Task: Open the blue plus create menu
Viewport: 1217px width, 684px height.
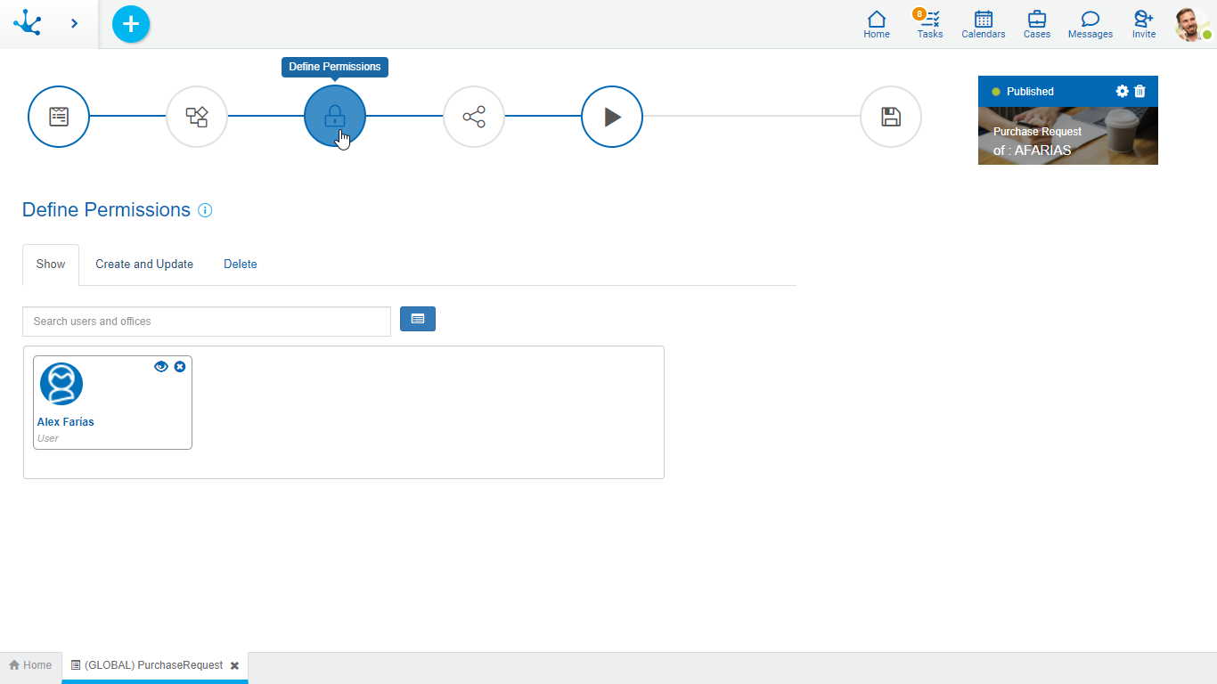Action: click(131, 24)
